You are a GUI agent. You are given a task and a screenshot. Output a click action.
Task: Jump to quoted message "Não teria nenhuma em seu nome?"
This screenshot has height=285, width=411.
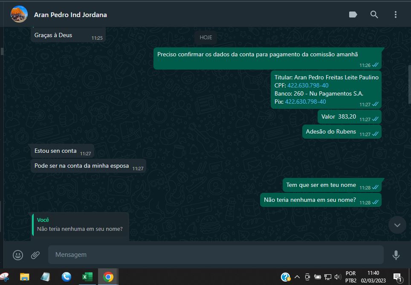coord(80,225)
